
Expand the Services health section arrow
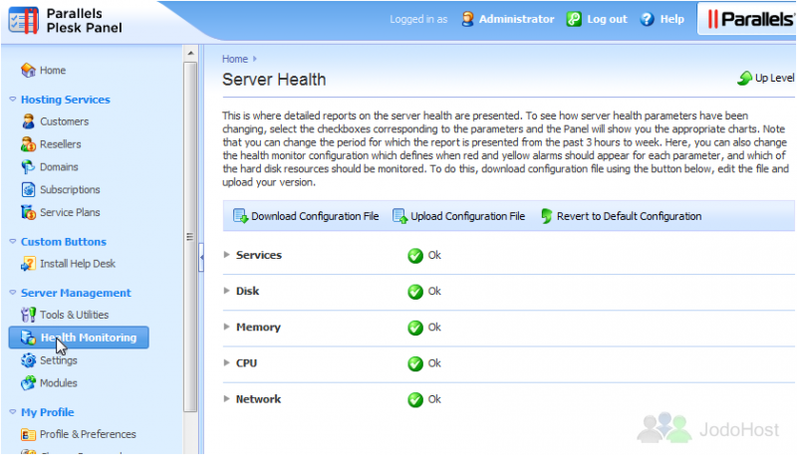(x=227, y=255)
